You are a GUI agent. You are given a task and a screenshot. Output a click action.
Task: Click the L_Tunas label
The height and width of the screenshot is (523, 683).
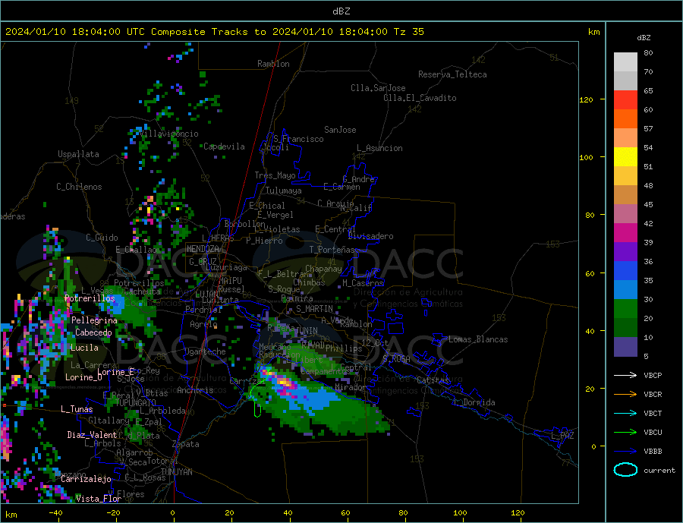tap(77, 409)
